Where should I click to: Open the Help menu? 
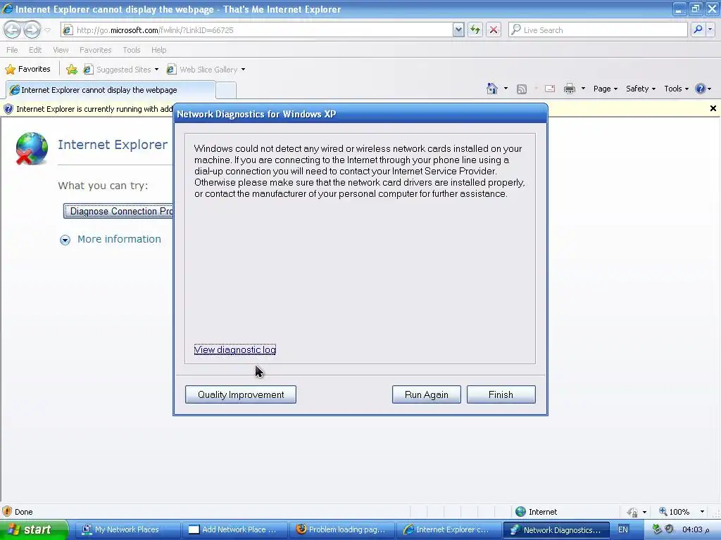158,50
